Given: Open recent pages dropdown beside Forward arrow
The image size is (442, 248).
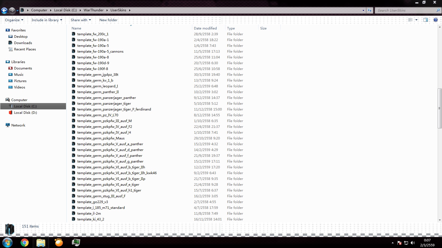Looking at the screenshot, I should 17,11.
